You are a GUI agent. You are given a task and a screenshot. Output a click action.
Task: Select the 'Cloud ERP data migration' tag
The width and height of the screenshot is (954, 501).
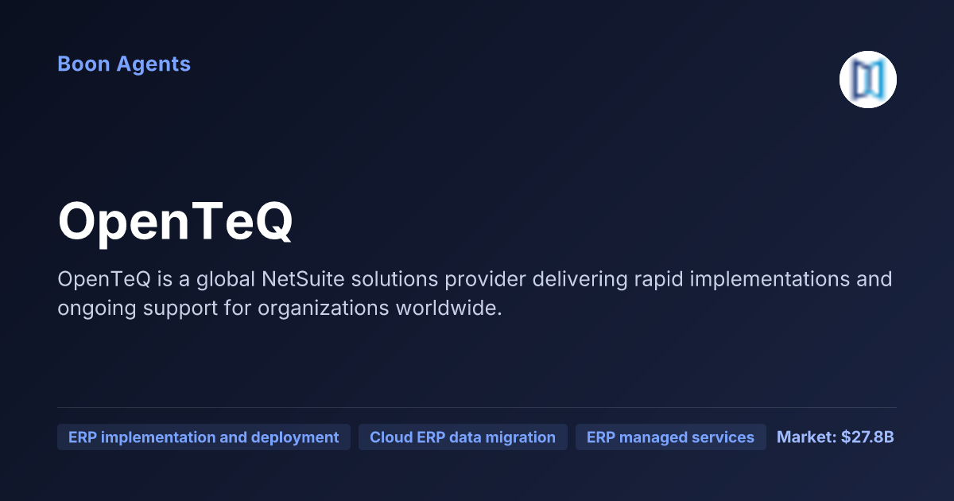(x=463, y=437)
